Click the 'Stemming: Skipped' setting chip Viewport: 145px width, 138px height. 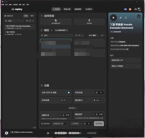tap(118, 42)
